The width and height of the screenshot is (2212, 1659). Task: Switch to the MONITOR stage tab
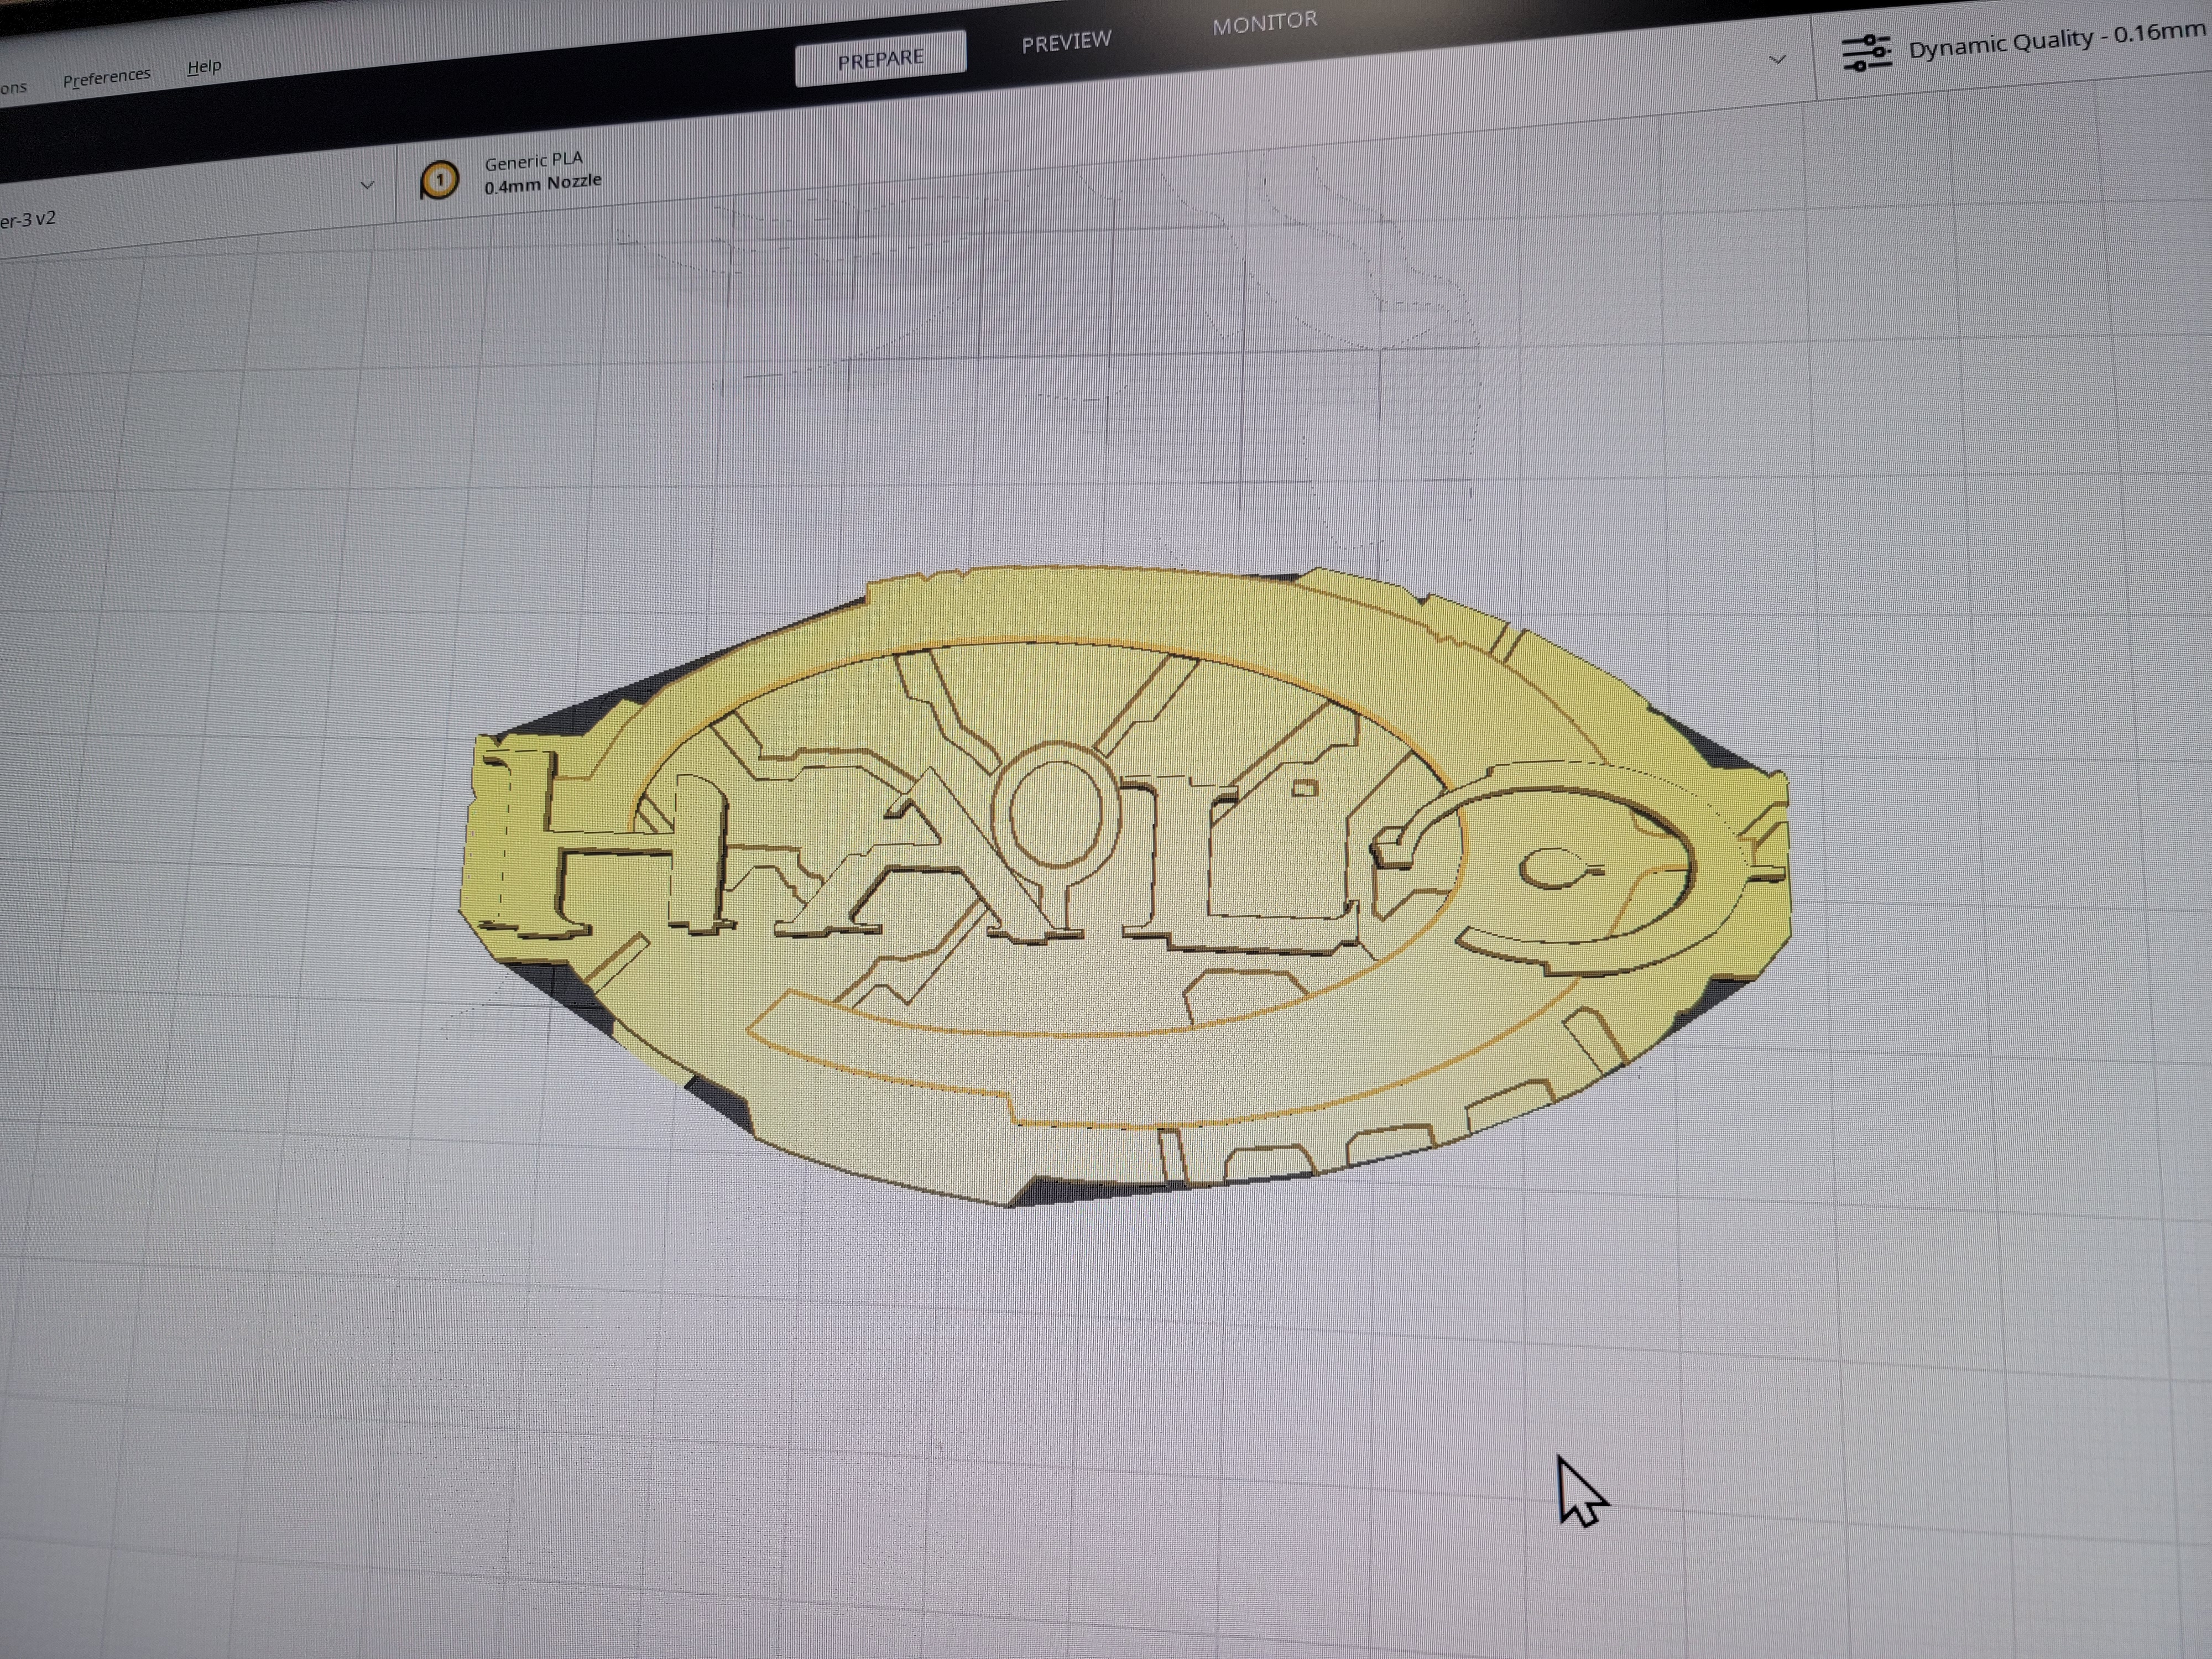1264,23
